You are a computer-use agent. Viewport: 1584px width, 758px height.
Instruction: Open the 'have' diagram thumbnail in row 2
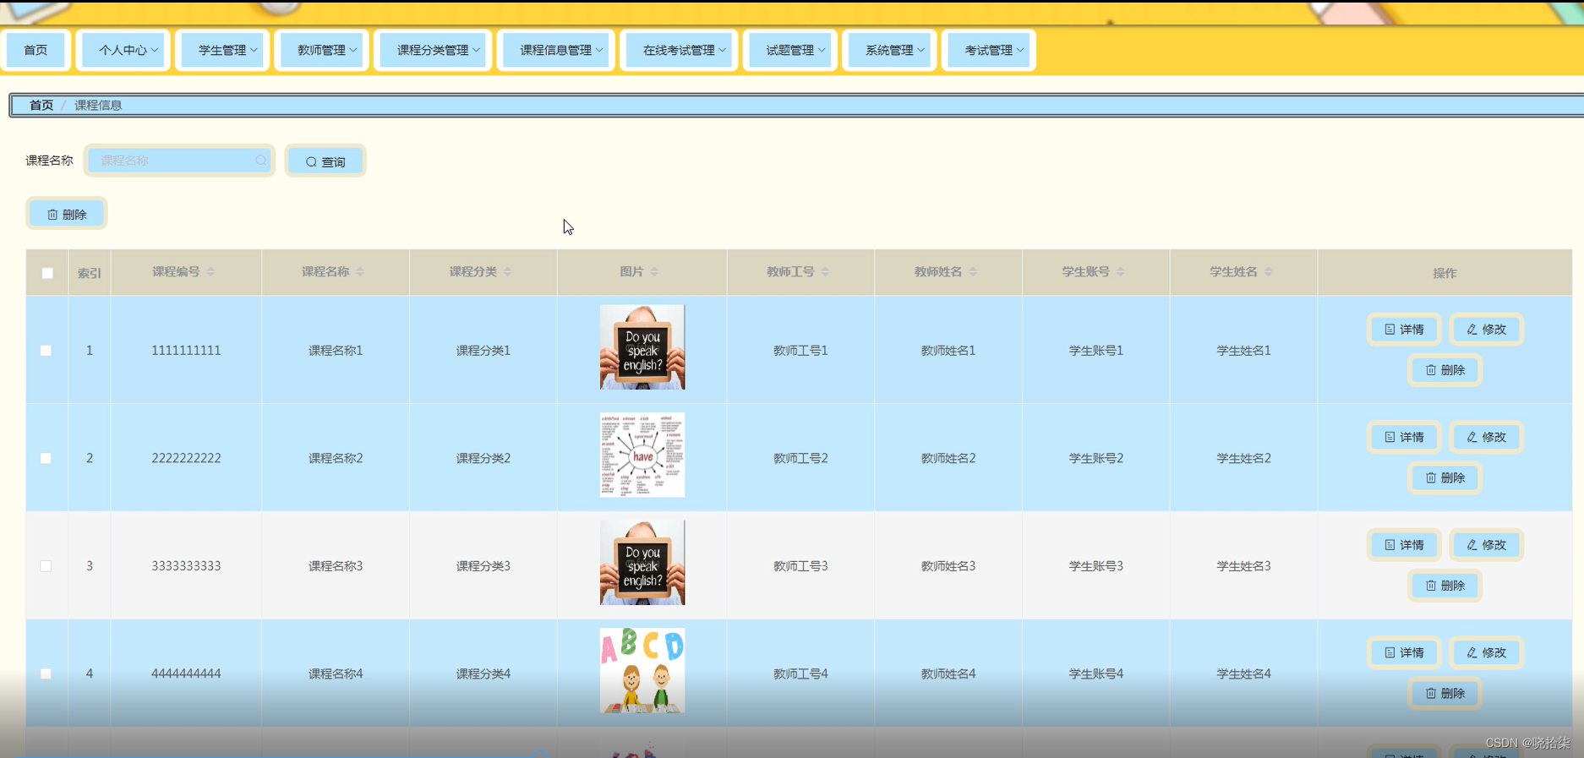pos(642,455)
